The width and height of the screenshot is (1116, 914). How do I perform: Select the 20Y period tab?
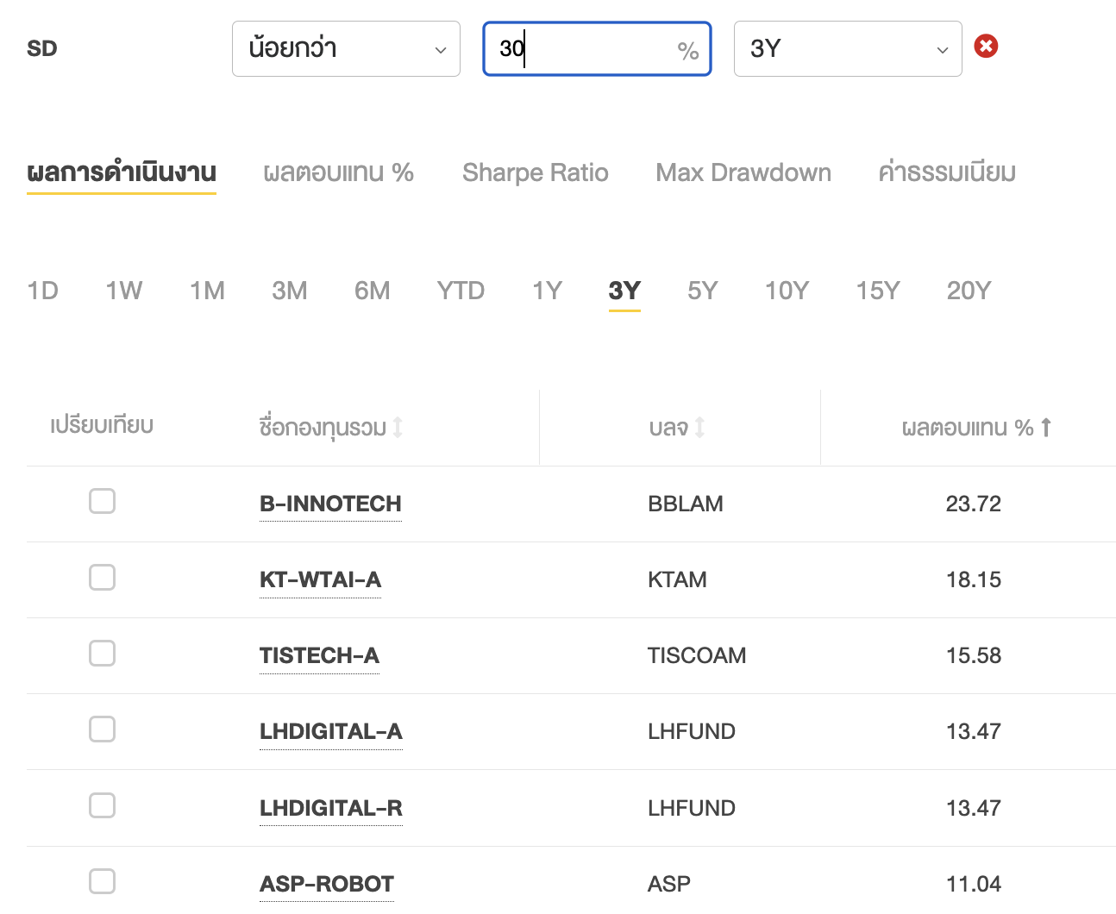point(969,291)
